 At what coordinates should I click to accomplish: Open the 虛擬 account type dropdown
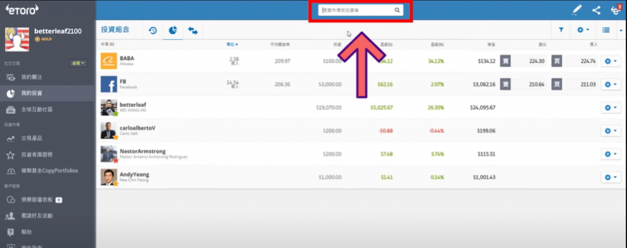tap(78, 63)
